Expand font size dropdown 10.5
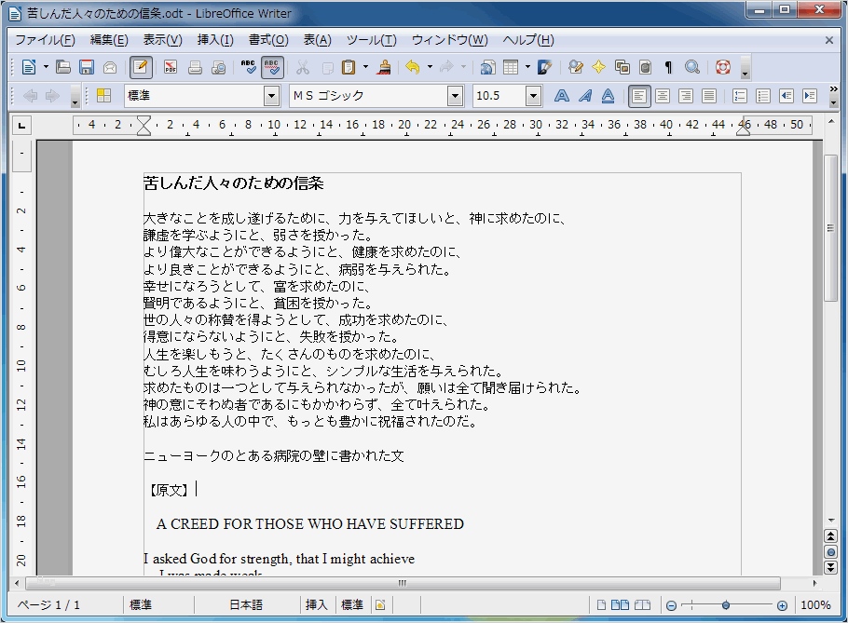848x623 pixels. [x=533, y=96]
